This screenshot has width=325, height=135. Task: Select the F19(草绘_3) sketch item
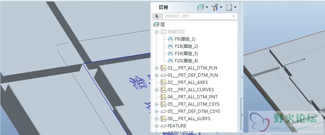(x=184, y=54)
